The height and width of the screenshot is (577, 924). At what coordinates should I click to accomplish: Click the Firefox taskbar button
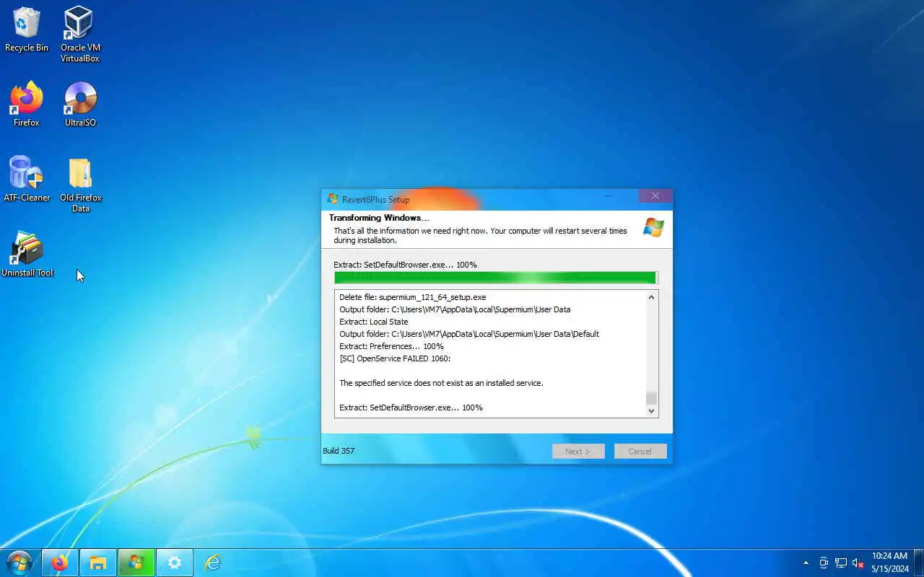click(x=59, y=563)
